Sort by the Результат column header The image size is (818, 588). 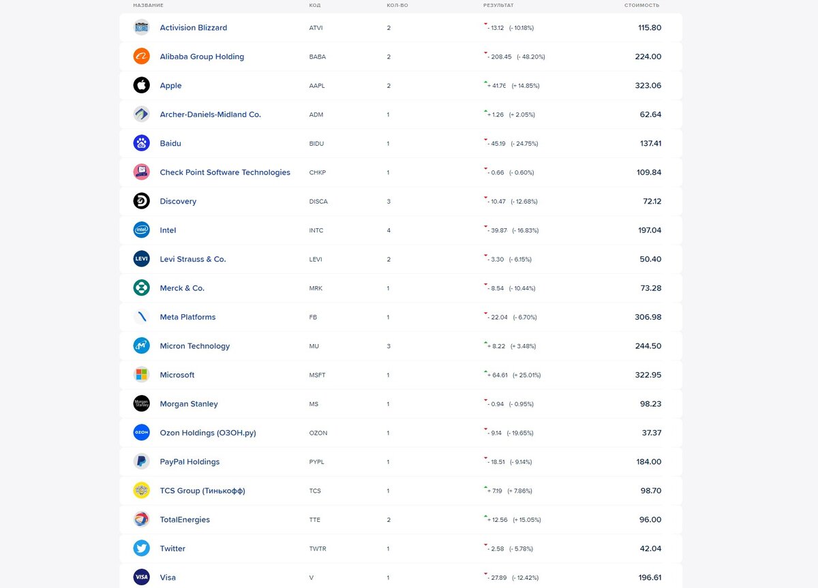point(498,5)
